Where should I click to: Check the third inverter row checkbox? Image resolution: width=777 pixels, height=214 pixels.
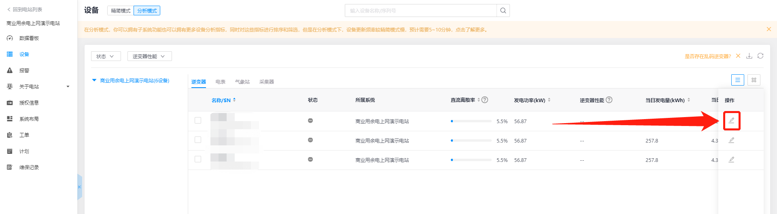tap(198, 159)
